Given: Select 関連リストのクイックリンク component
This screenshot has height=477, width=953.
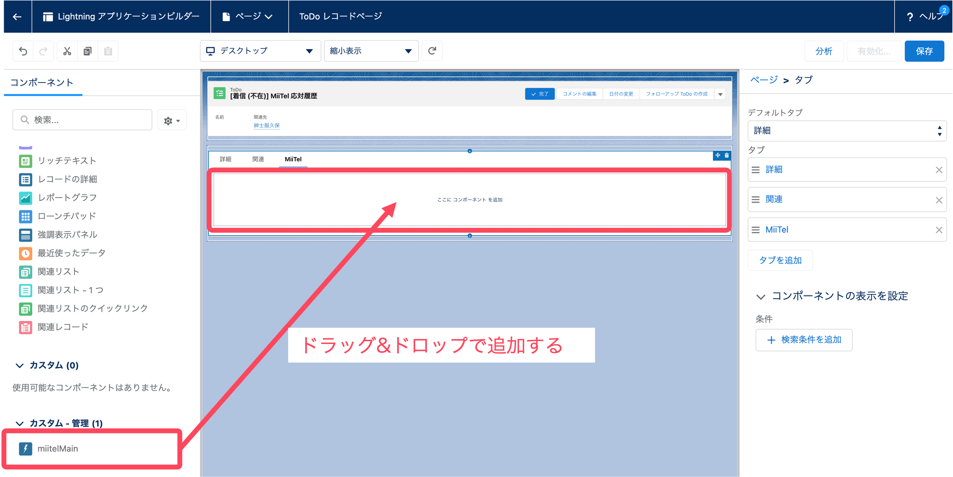Looking at the screenshot, I should click(x=84, y=309).
